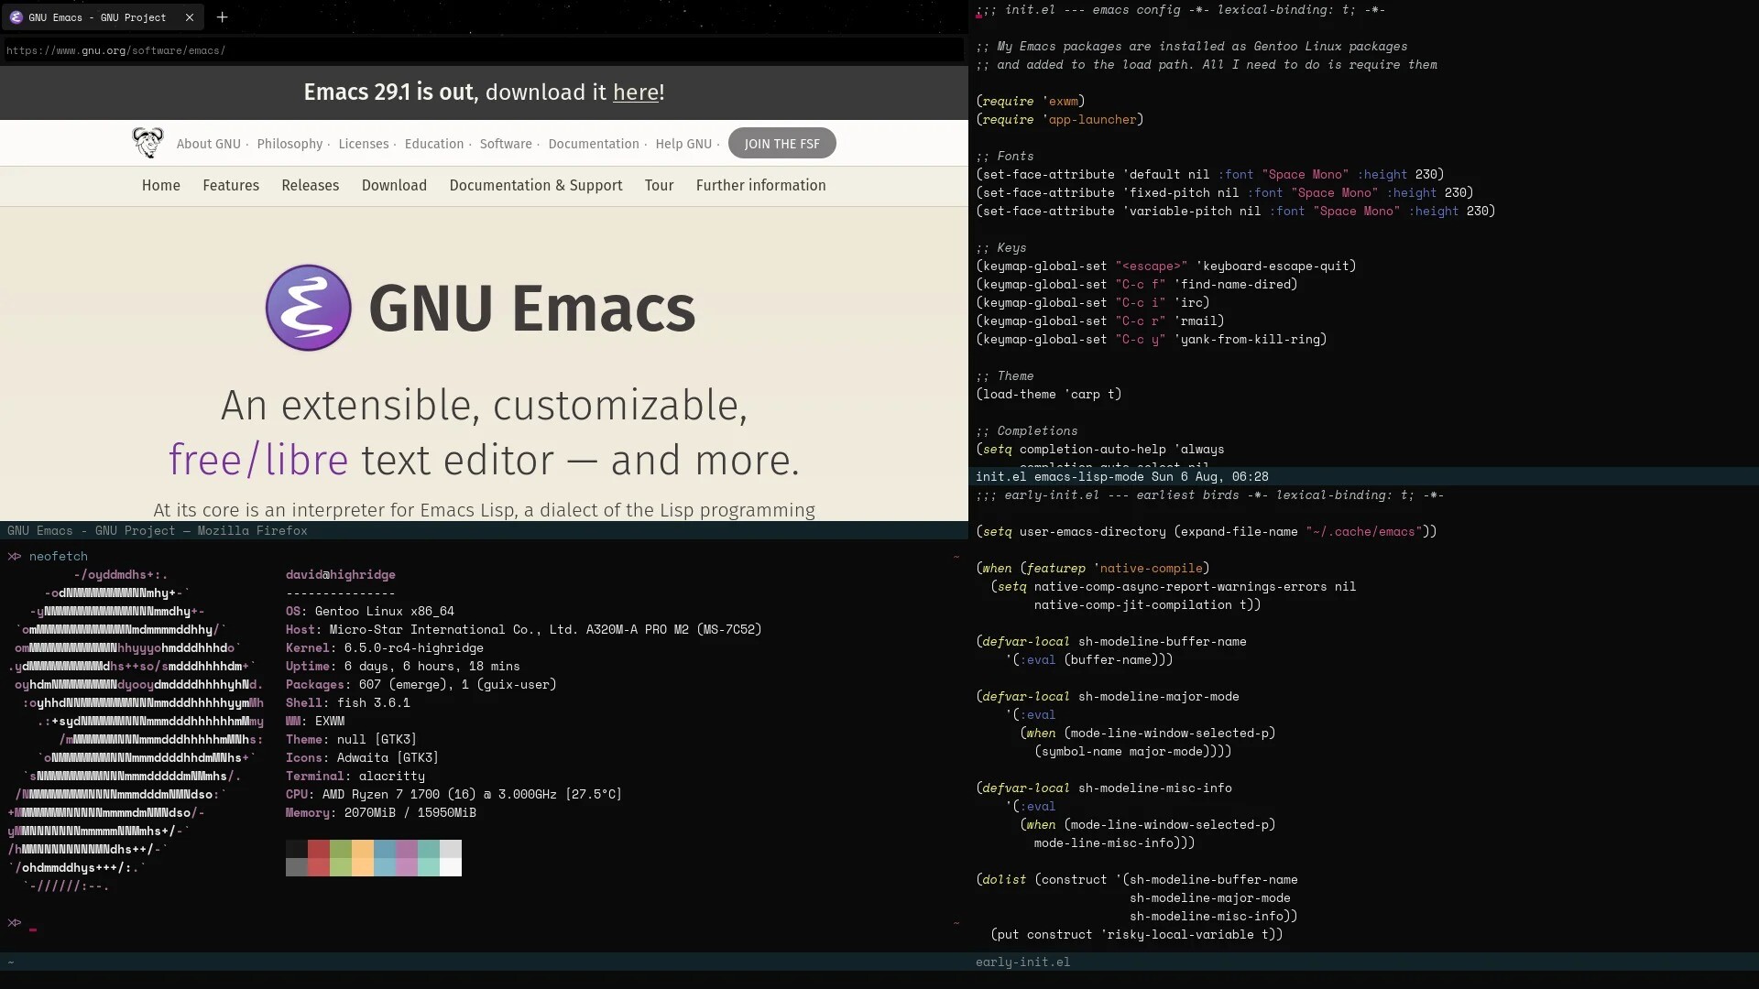The image size is (1759, 989).
Task: Click the purple Emacs logo icon
Action: coord(308,308)
